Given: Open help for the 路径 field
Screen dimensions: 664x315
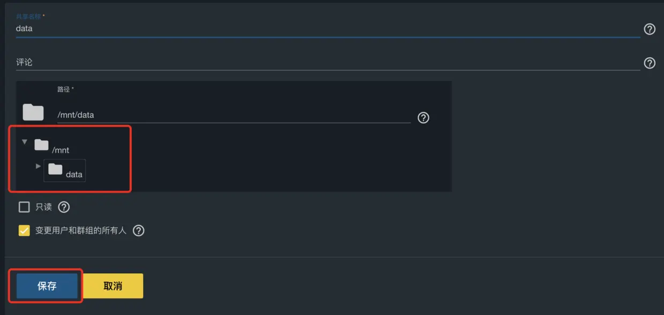Looking at the screenshot, I should coord(423,118).
